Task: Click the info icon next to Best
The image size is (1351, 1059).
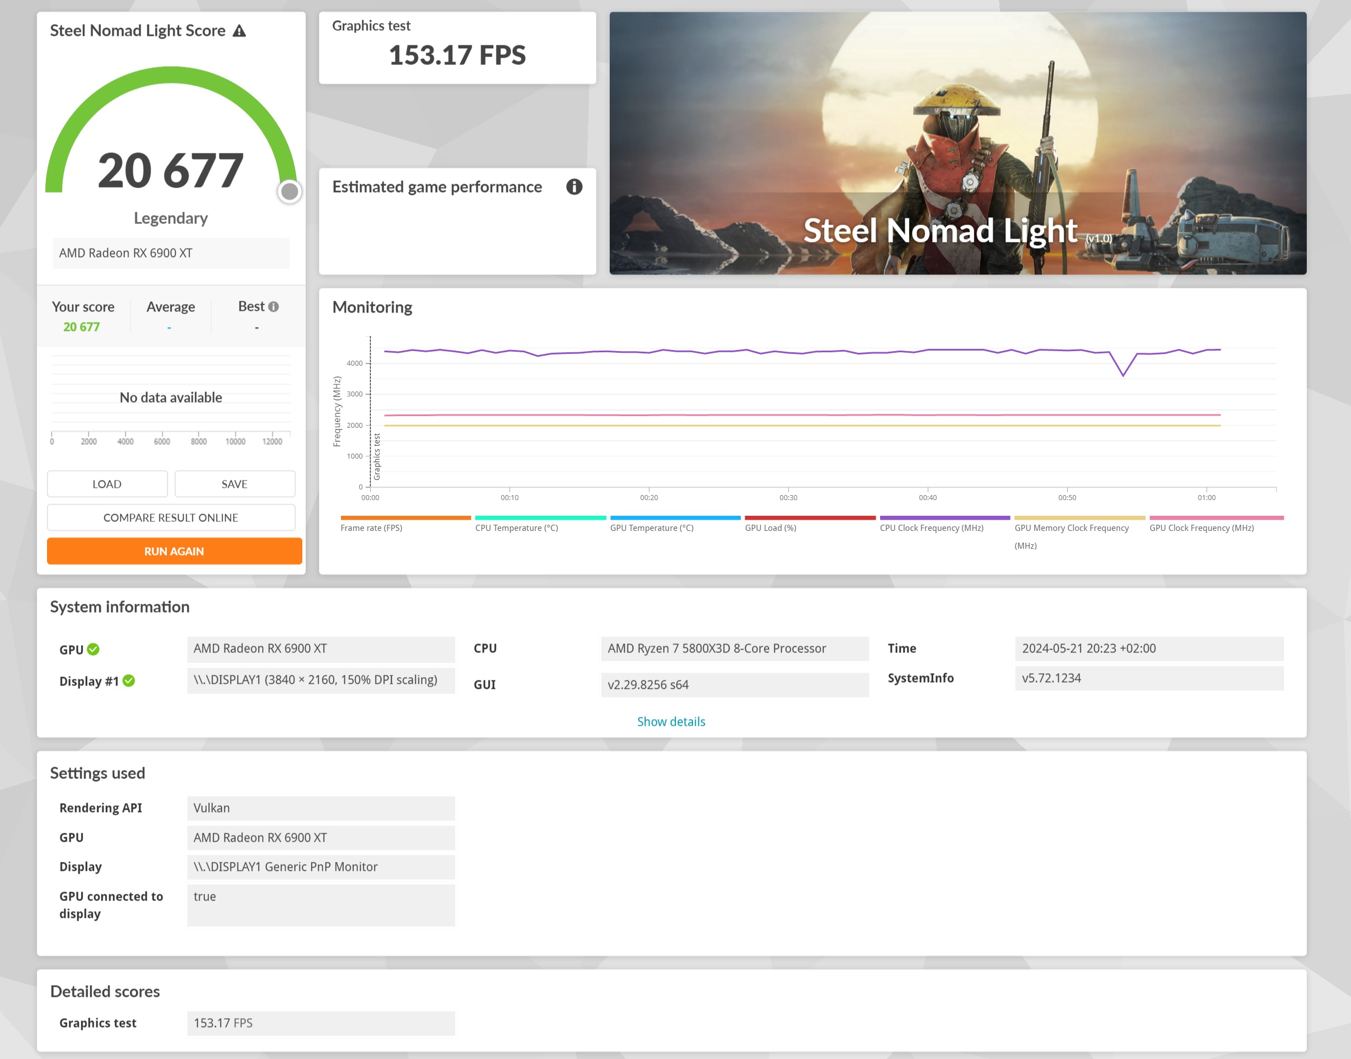Action: 273,306
